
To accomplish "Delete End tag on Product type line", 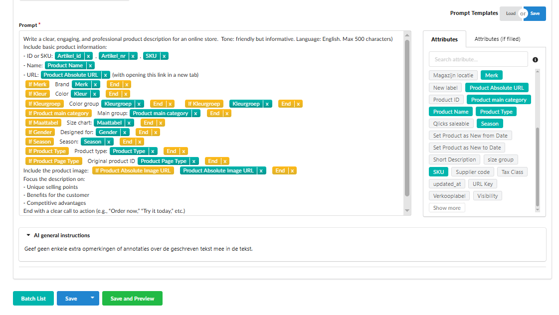I will click(x=184, y=152).
